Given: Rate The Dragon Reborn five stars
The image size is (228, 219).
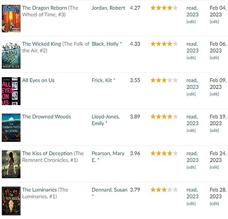Looking at the screenshot, I should (x=175, y=8).
